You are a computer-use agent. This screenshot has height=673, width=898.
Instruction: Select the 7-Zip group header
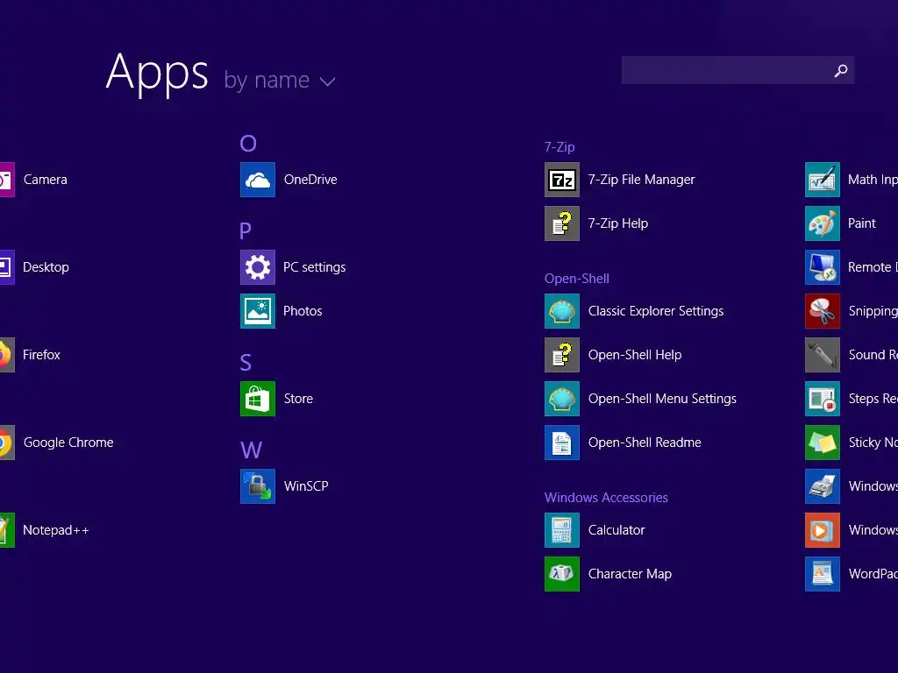(x=559, y=147)
